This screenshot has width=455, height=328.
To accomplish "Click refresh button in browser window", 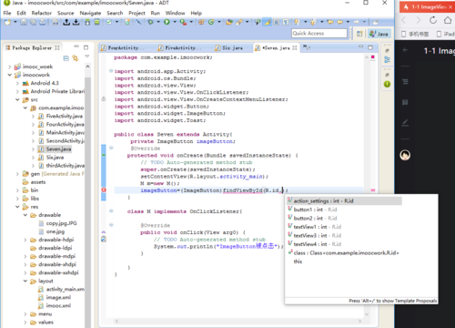I will (433, 20).
